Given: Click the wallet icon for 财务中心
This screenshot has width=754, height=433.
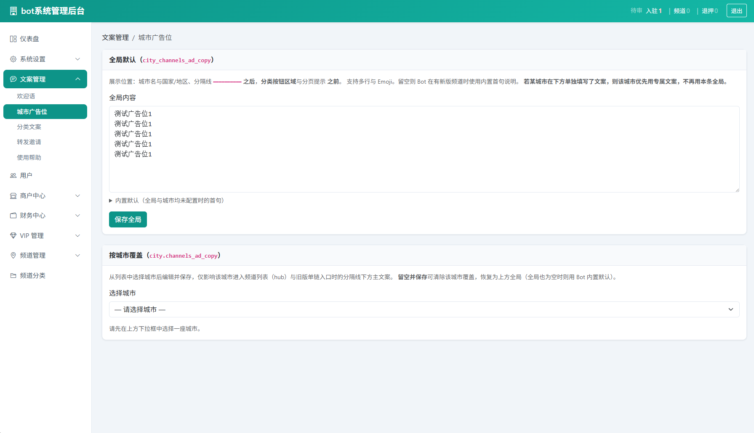Looking at the screenshot, I should click(13, 216).
